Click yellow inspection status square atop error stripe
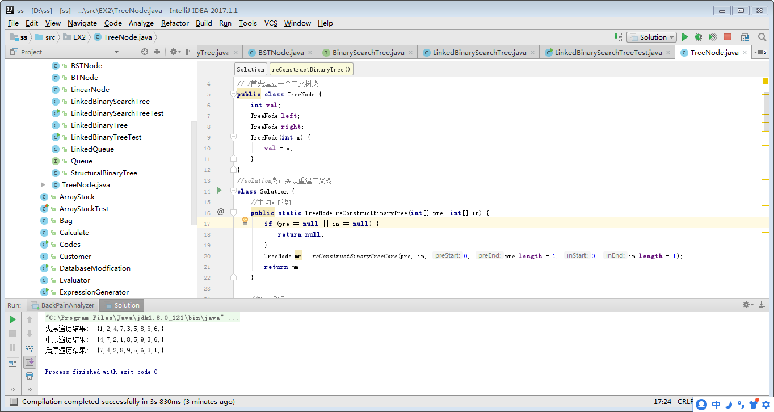 coord(765,81)
